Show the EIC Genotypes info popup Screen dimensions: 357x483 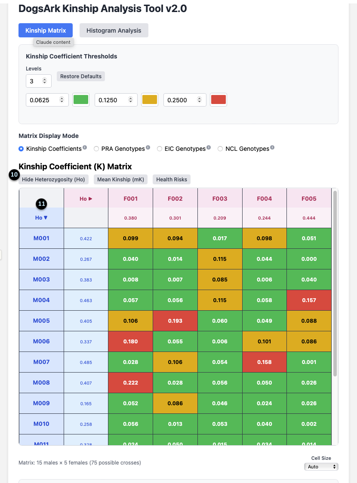[209, 147]
